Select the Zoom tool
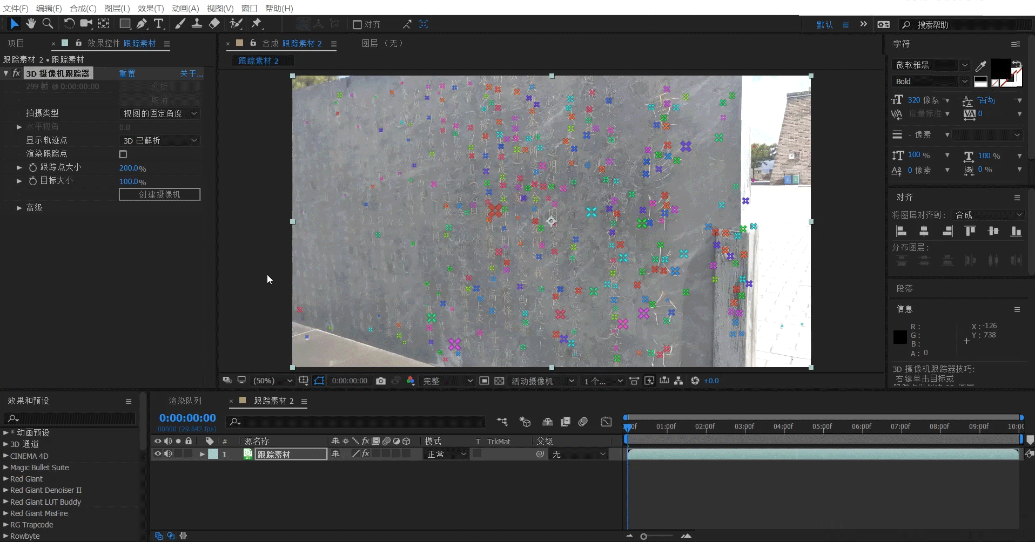Viewport: 1035px width, 542px height. point(49,24)
